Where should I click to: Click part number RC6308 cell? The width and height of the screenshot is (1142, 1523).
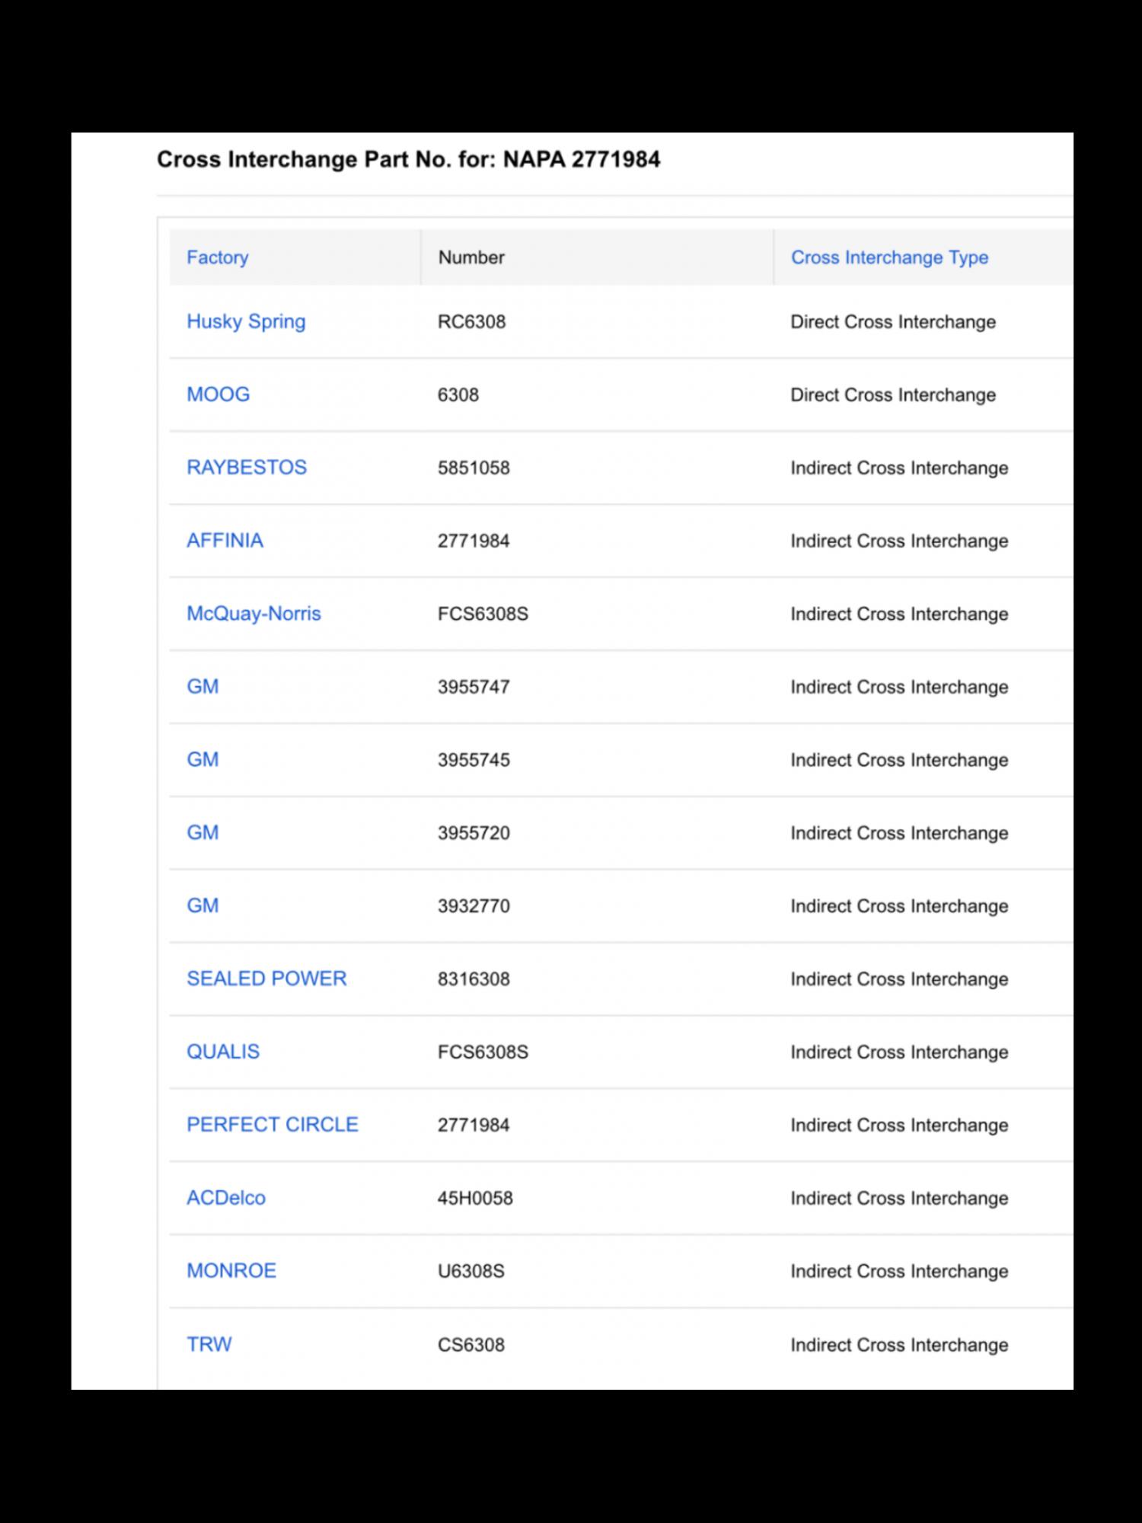[x=471, y=321]
